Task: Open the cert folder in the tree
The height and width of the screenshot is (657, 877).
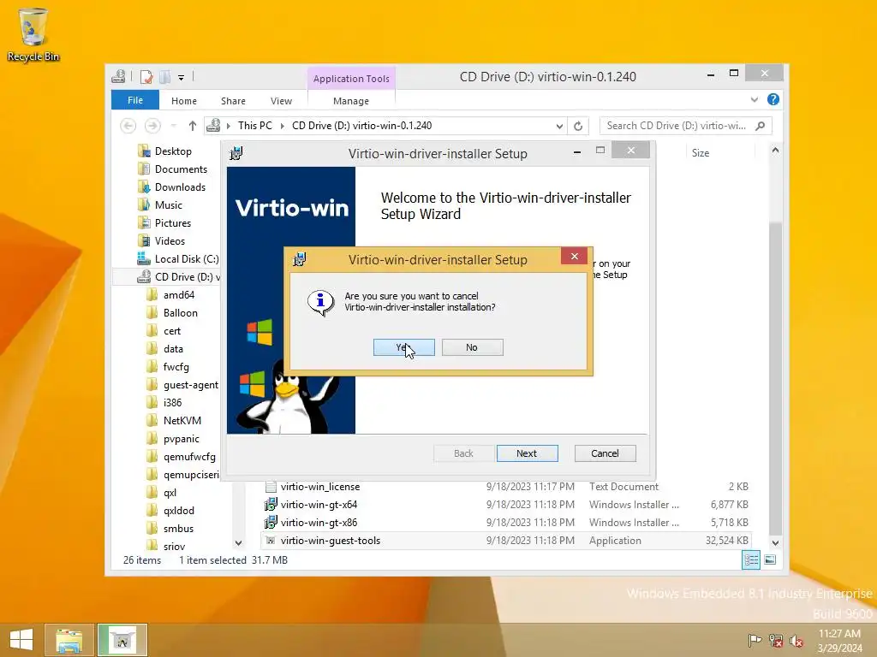Action: tap(172, 331)
